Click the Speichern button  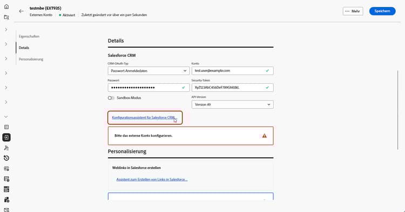tap(382, 11)
